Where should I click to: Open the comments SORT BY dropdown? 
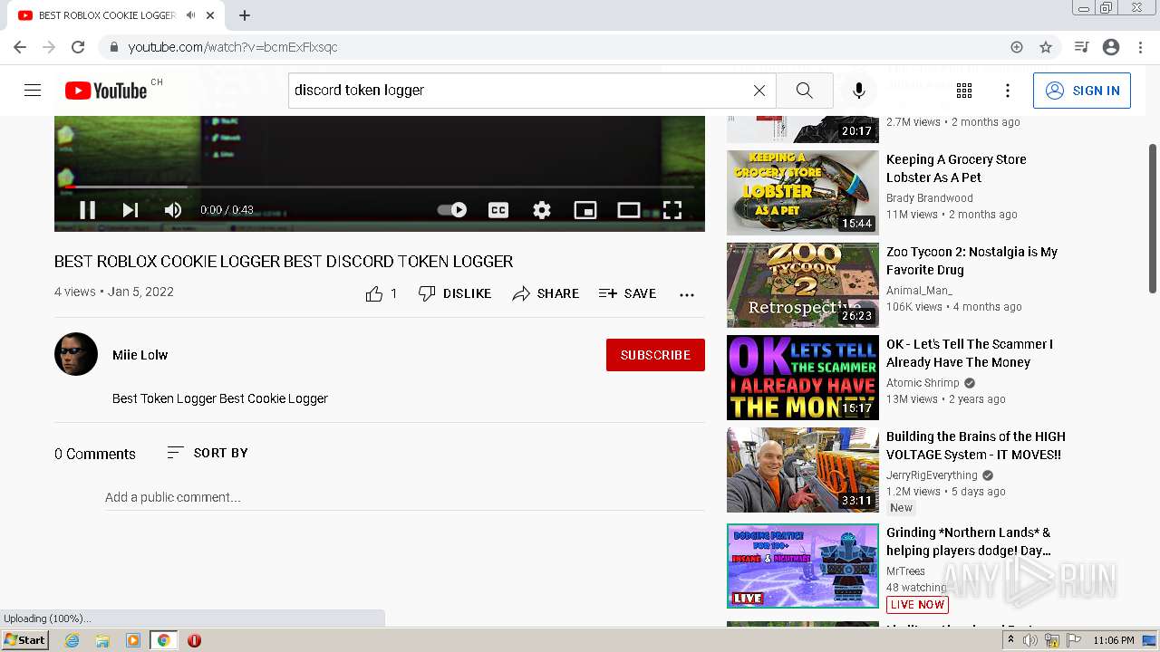click(208, 453)
